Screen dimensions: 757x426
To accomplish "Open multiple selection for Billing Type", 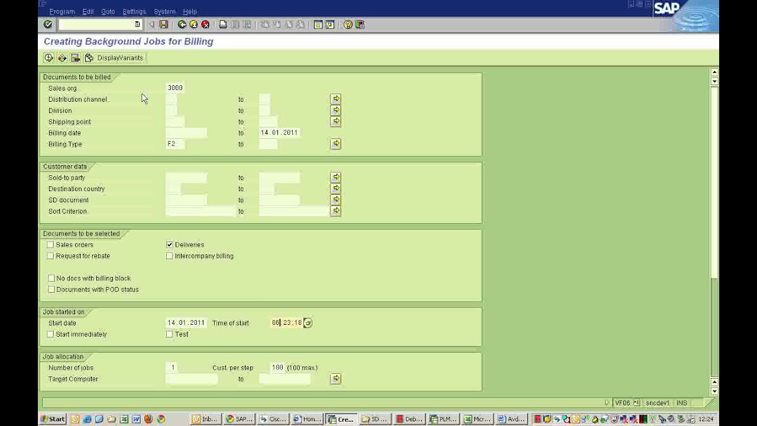I will [336, 144].
